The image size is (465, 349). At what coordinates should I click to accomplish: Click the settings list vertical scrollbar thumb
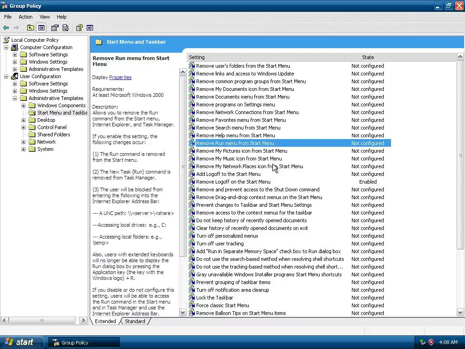coord(460,155)
